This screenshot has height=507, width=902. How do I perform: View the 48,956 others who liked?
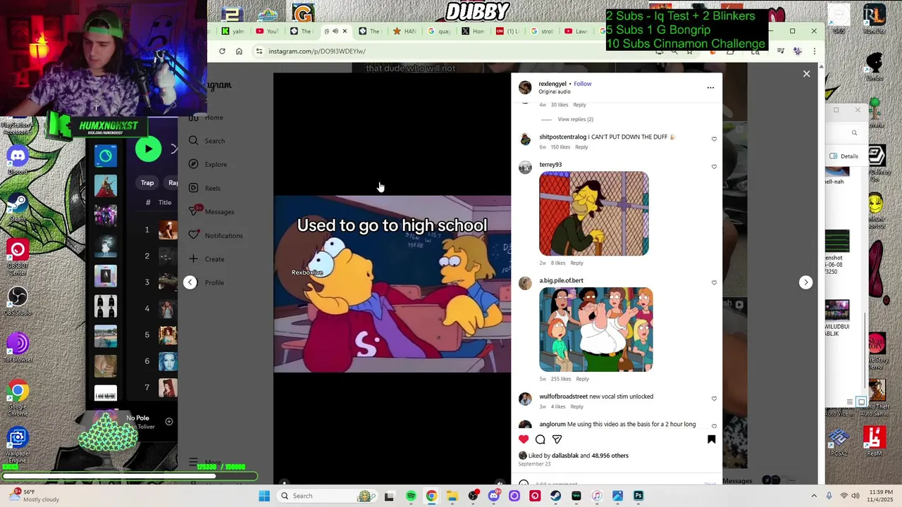tap(610, 456)
